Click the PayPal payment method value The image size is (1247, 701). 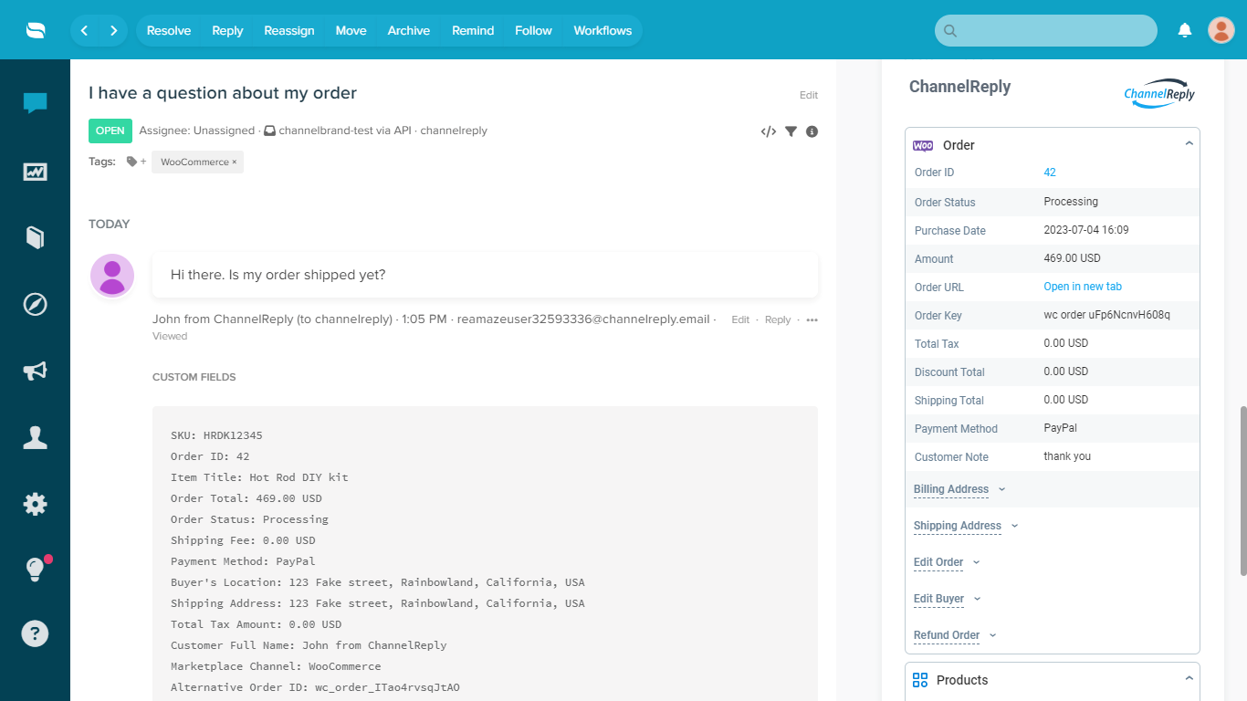[x=1061, y=428]
